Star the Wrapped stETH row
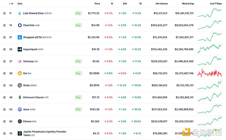 pos(5,37)
